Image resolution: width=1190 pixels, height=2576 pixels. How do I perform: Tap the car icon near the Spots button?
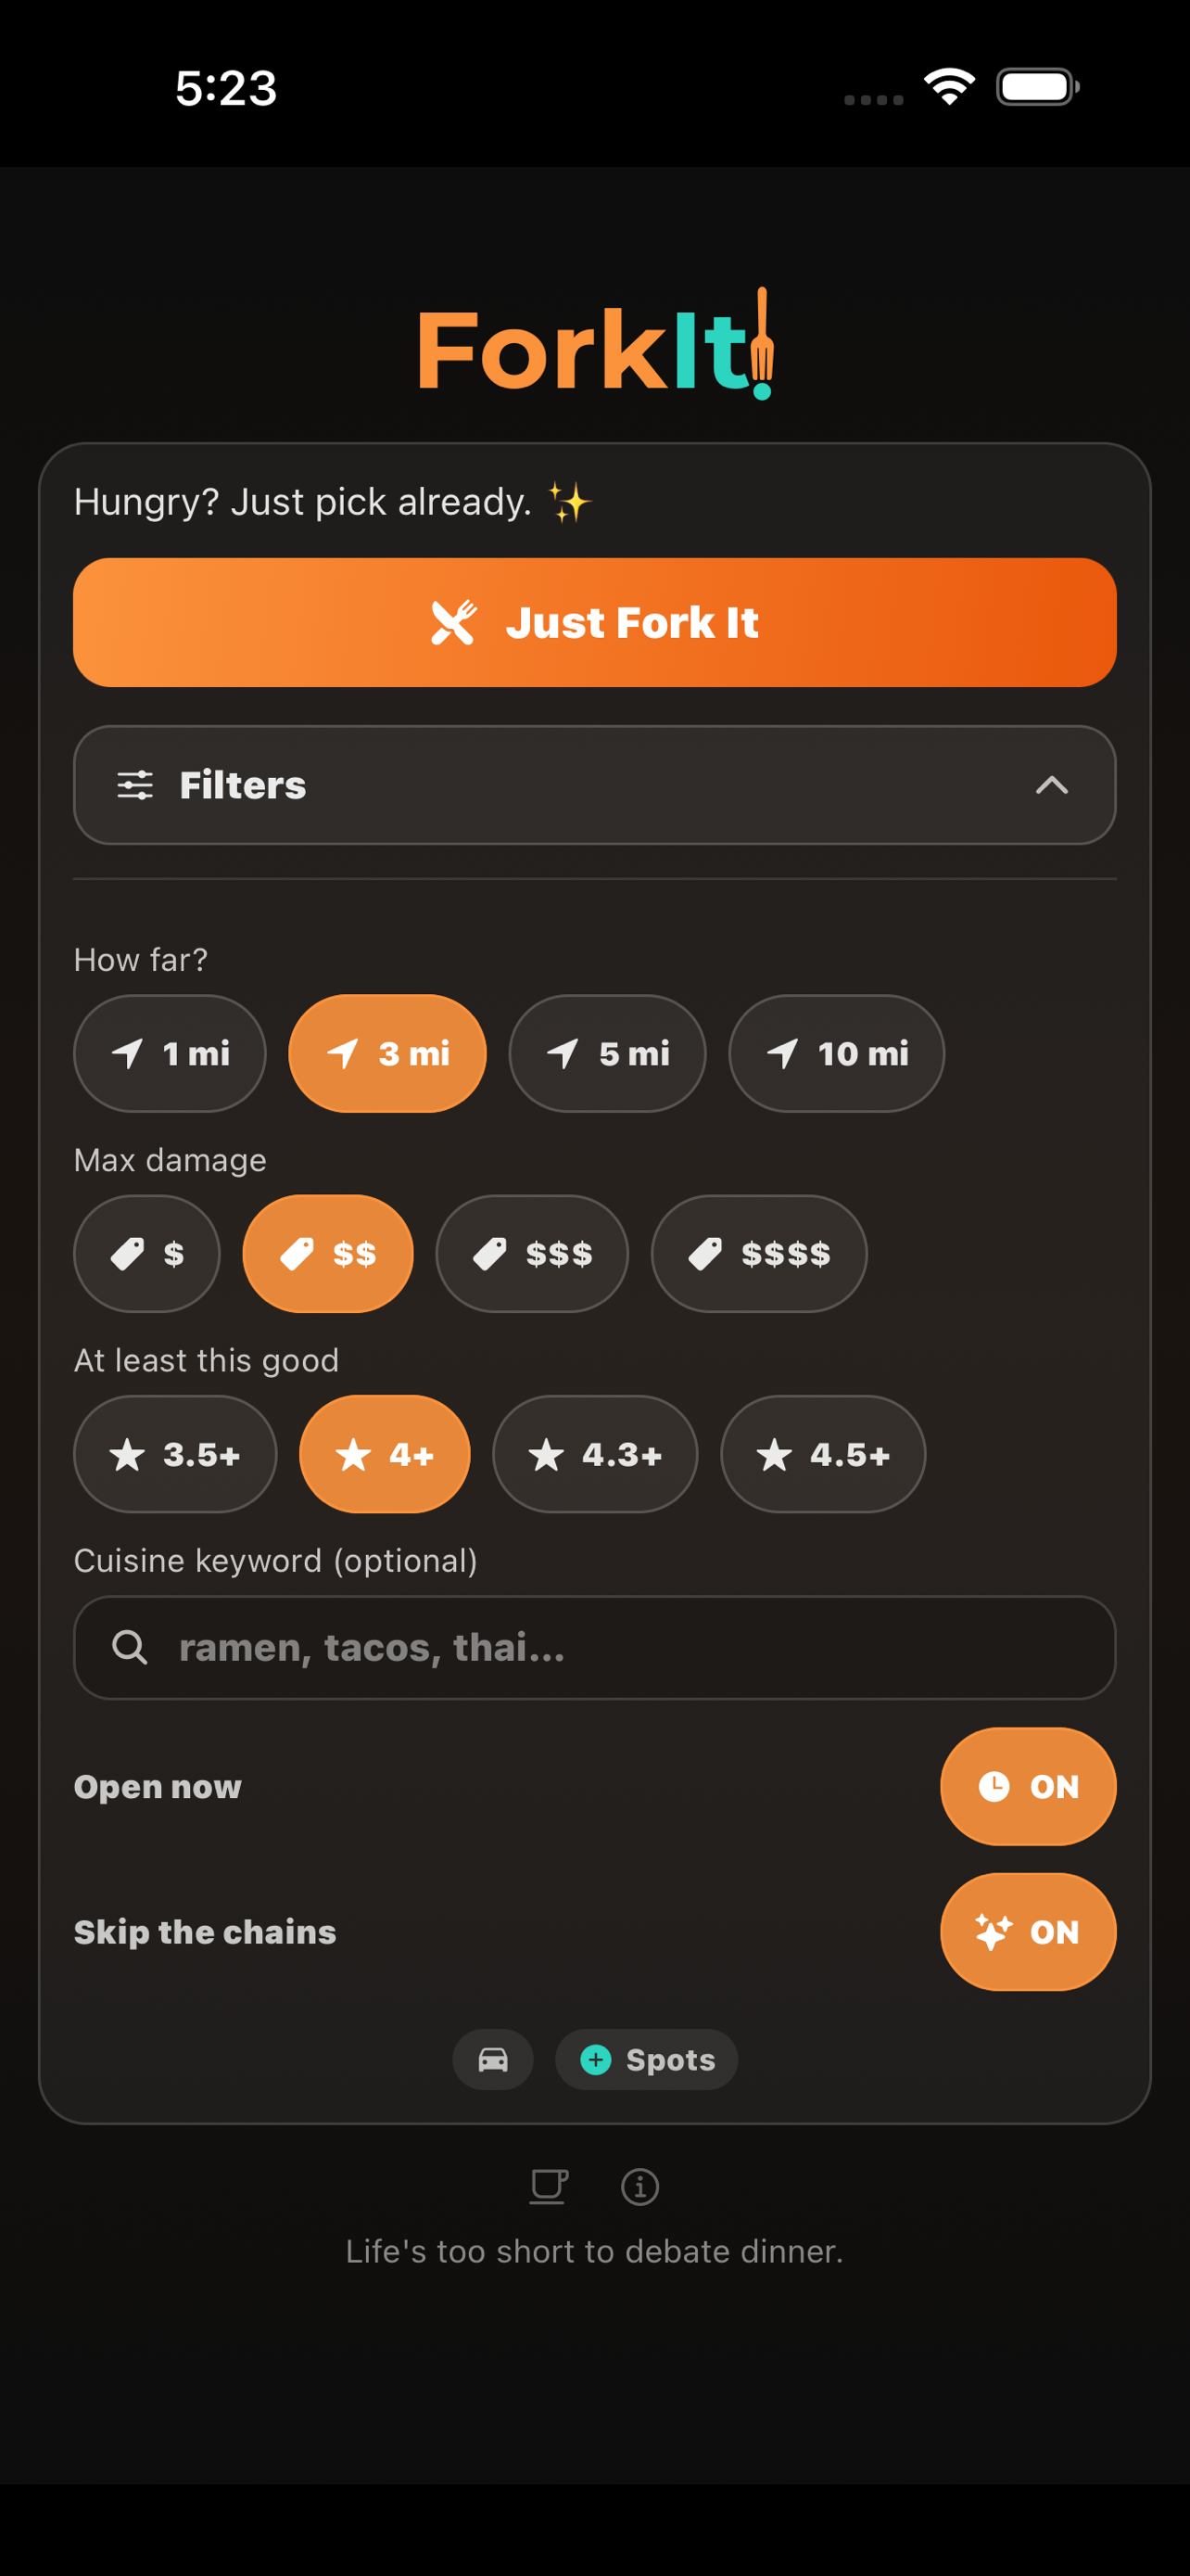(492, 2060)
